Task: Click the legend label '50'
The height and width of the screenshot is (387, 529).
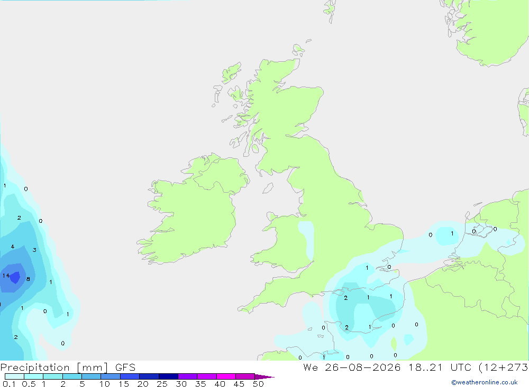Action: click(258, 384)
